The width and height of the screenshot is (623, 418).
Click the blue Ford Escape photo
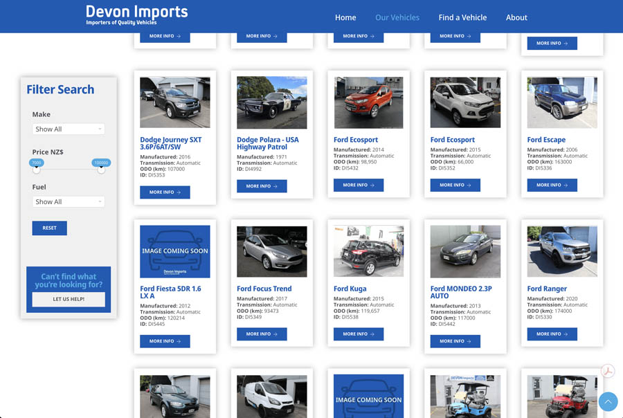pos(562,102)
